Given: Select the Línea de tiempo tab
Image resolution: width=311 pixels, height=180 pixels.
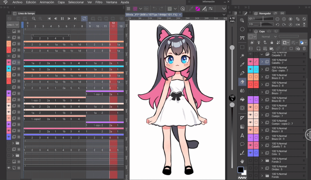Looking at the screenshot, I should (24, 14).
